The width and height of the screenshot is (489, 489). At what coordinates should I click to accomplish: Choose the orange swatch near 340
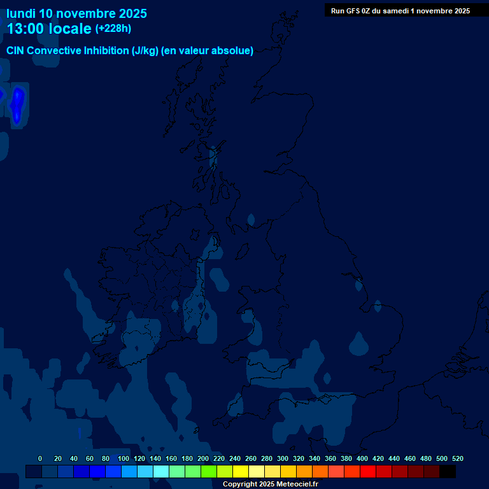click(x=320, y=472)
